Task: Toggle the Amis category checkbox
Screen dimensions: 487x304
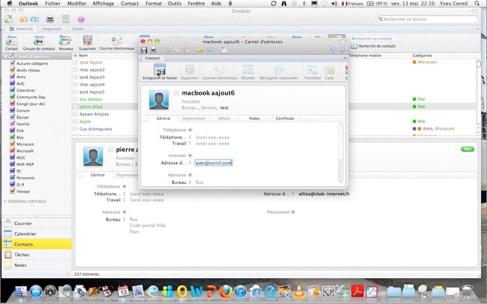Action: (13, 76)
